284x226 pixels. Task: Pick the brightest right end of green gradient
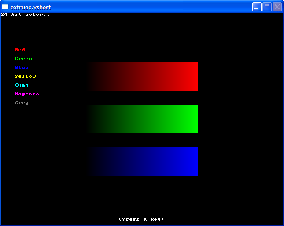(x=195, y=119)
